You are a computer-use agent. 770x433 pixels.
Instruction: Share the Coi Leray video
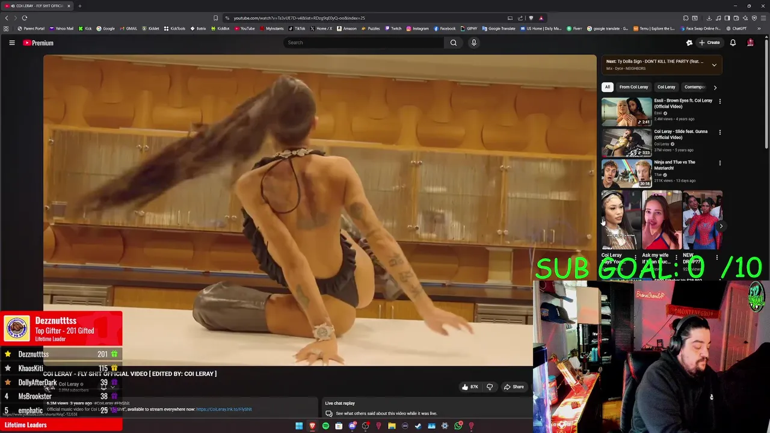(514, 387)
